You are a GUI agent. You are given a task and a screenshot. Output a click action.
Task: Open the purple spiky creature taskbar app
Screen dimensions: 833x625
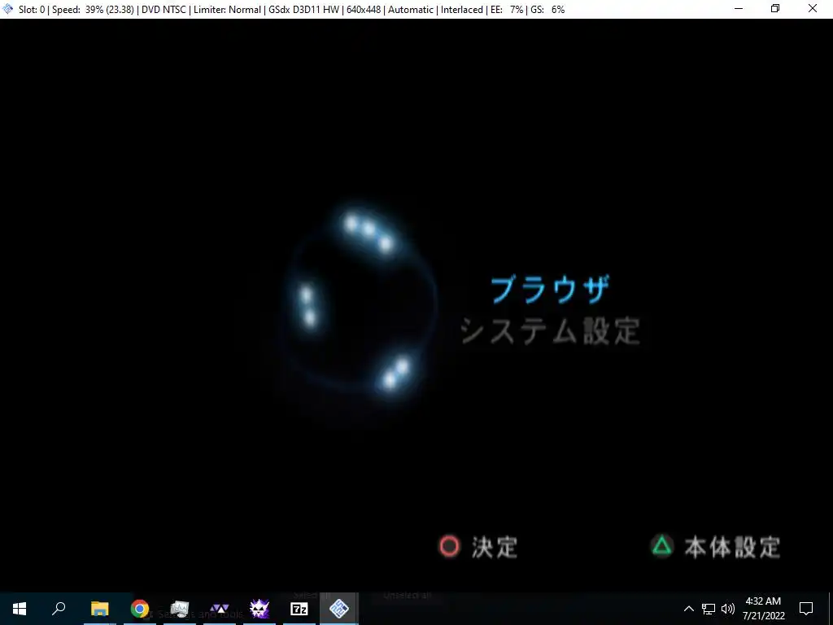[x=259, y=609]
